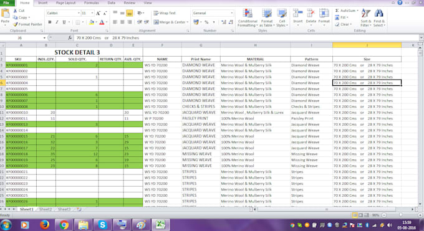The width and height of the screenshot is (424, 231).
Task: Increase indent icon
Action: point(147,22)
